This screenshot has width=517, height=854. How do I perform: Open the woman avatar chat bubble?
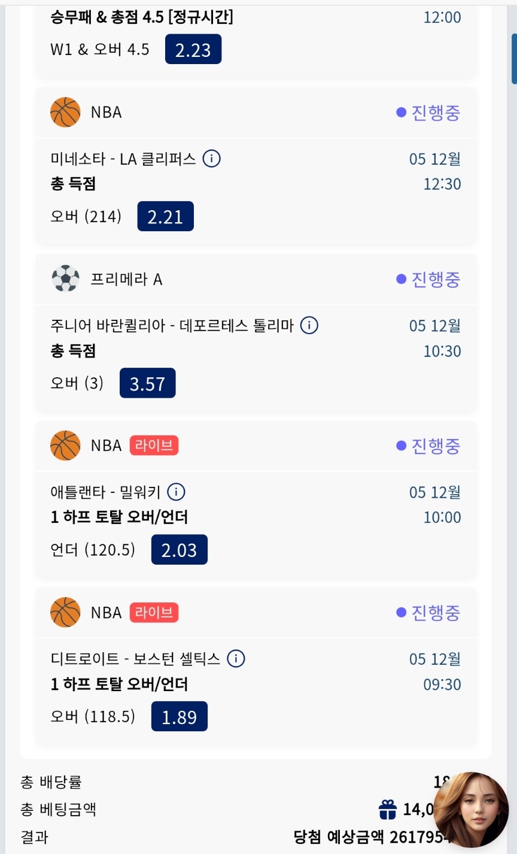click(471, 809)
